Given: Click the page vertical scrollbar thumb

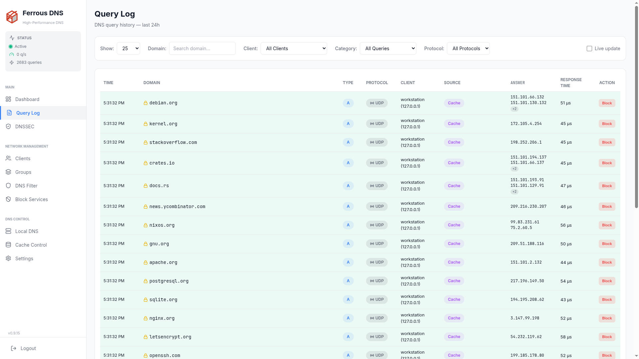Looking at the screenshot, I should tap(636, 106).
